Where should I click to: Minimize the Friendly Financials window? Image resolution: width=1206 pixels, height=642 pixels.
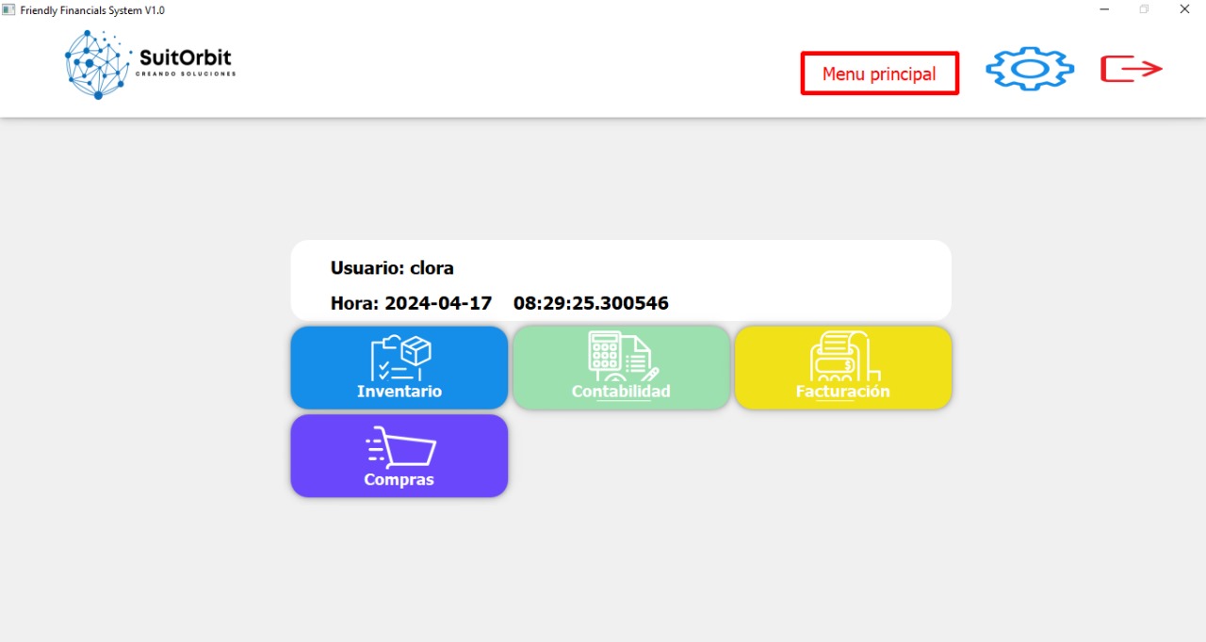1103,9
